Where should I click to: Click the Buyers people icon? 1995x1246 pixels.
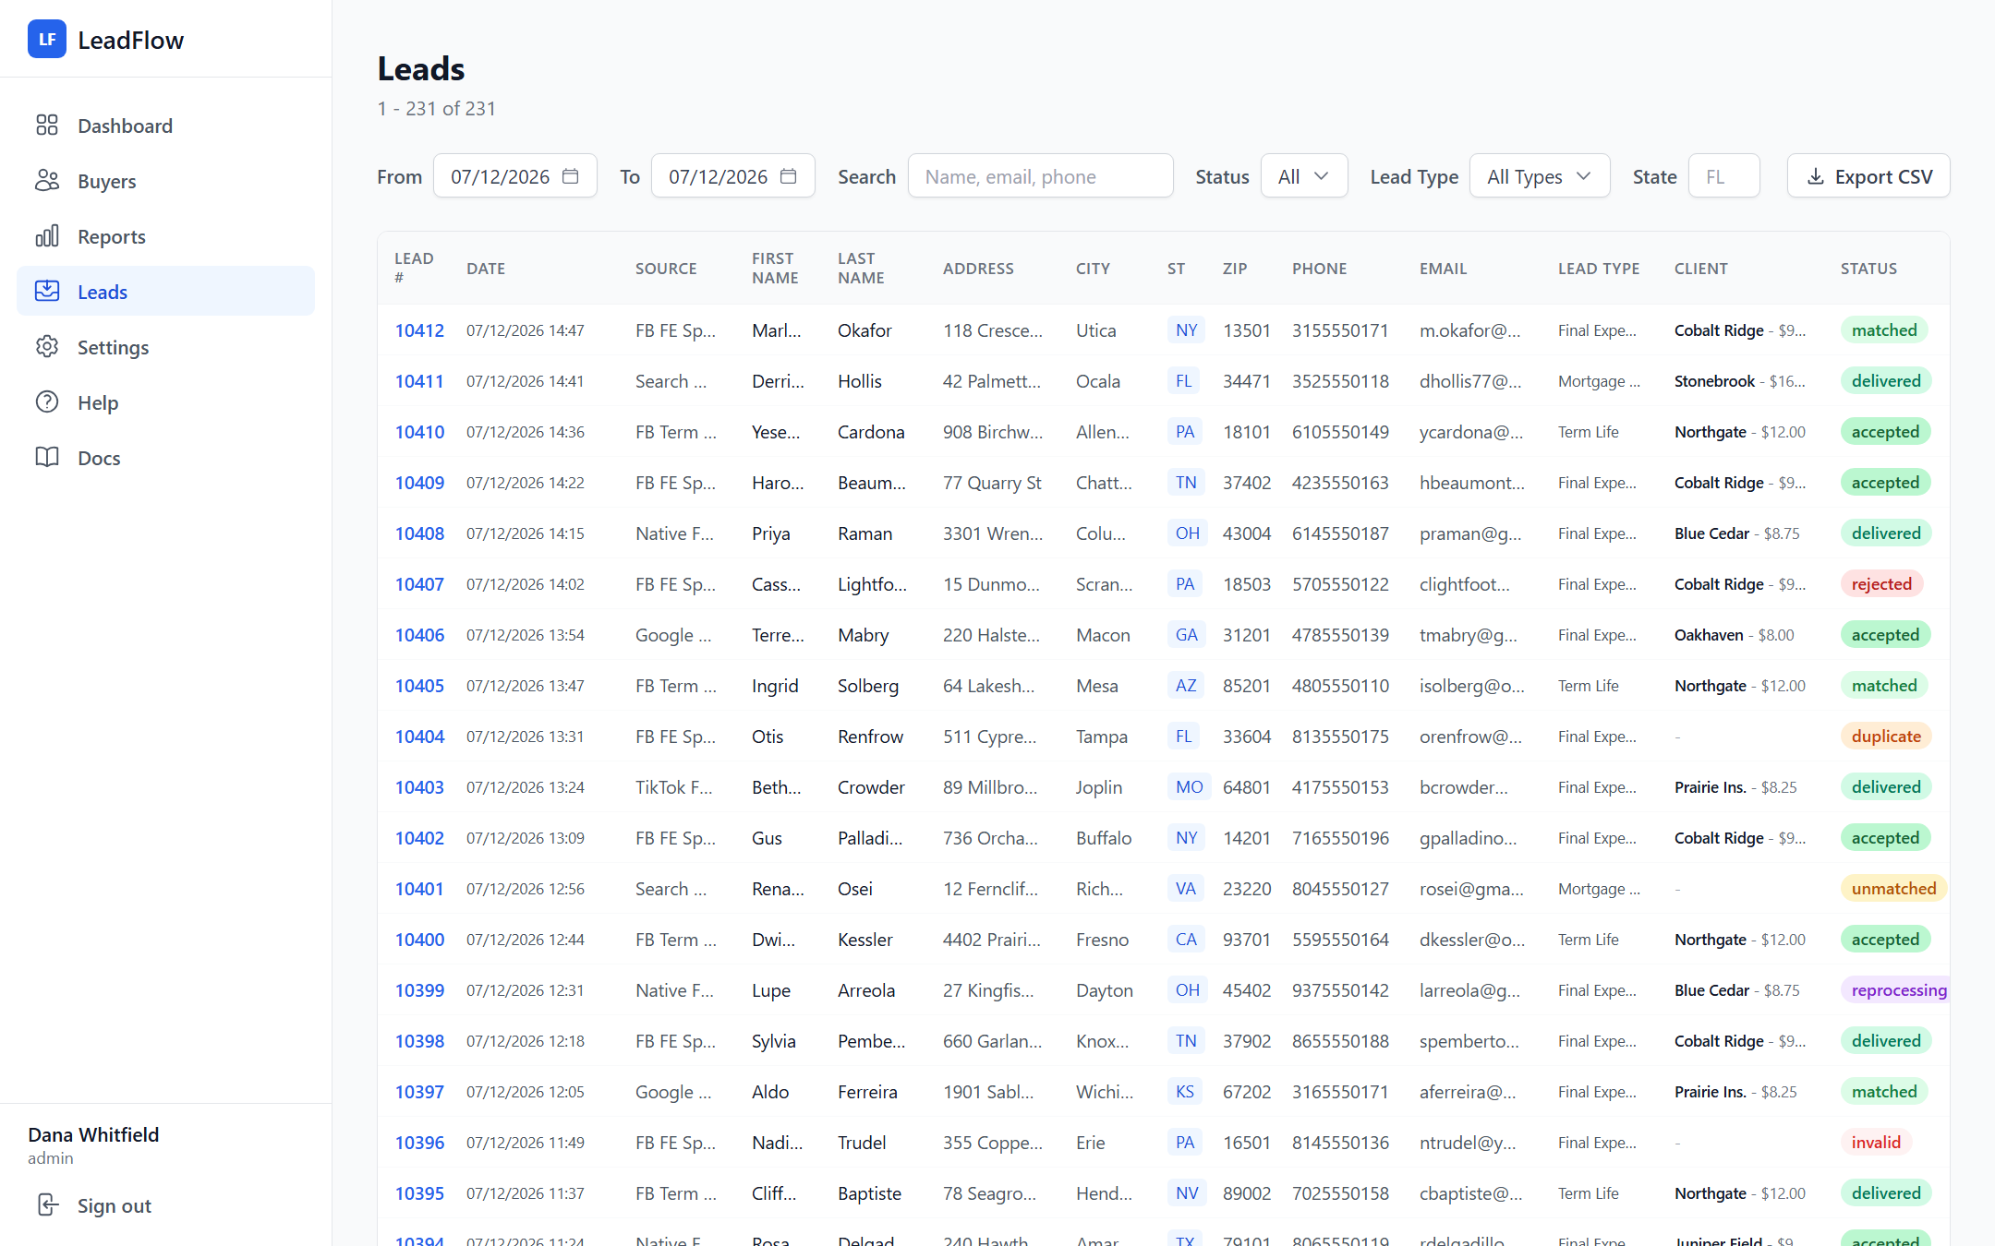coord(47,180)
